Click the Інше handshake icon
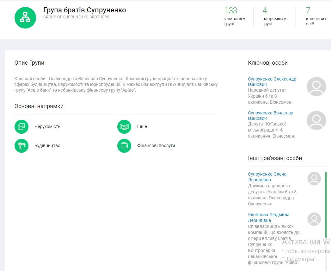 [124, 127]
